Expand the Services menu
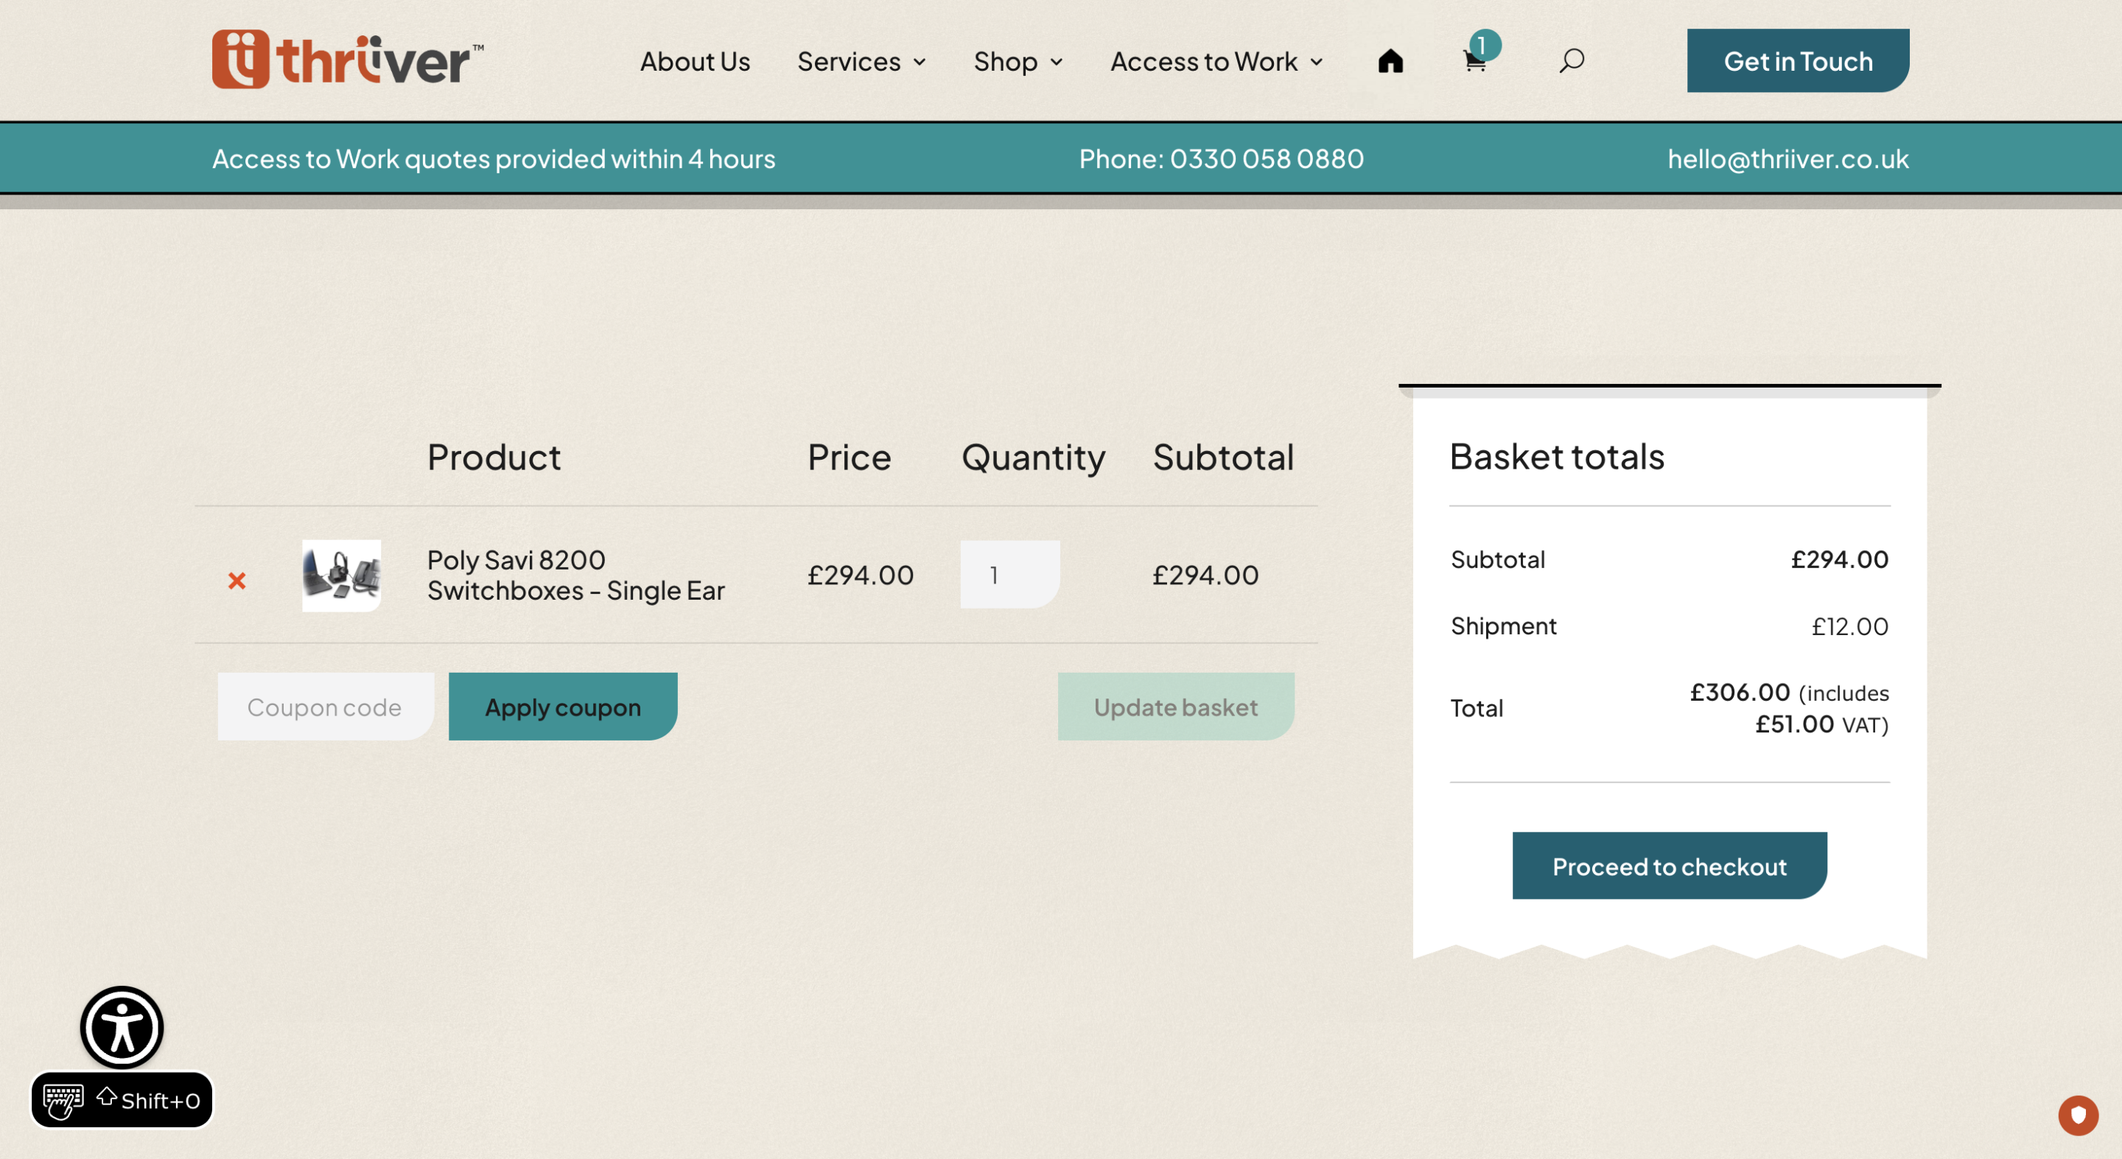 click(x=861, y=61)
